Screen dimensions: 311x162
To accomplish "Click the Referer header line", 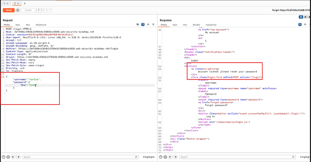I will coord(62,48).
